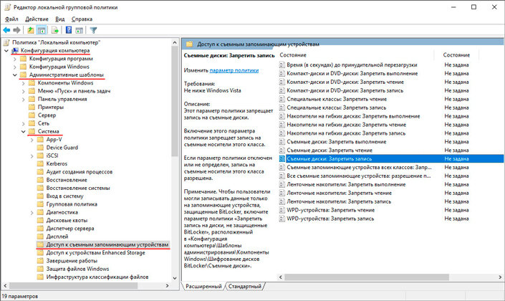Open the 'параметр политики' link
The image size is (505, 301).
(234, 70)
